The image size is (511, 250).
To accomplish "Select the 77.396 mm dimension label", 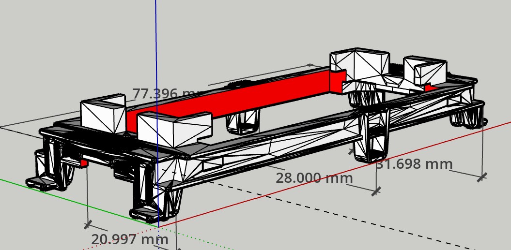I will click(x=168, y=94).
